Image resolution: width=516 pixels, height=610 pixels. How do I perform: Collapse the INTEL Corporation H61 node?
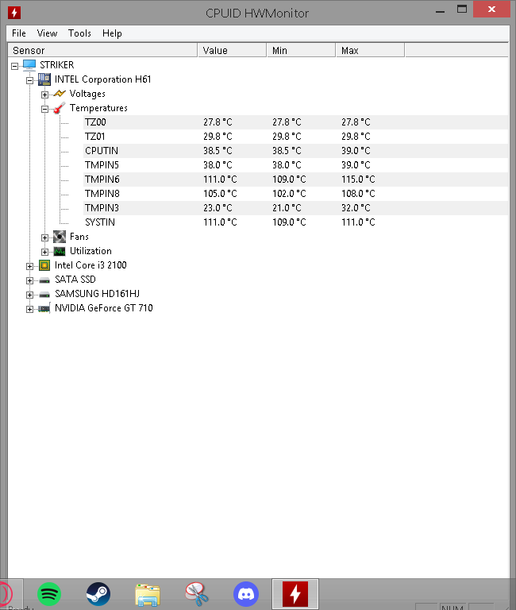coord(29,80)
